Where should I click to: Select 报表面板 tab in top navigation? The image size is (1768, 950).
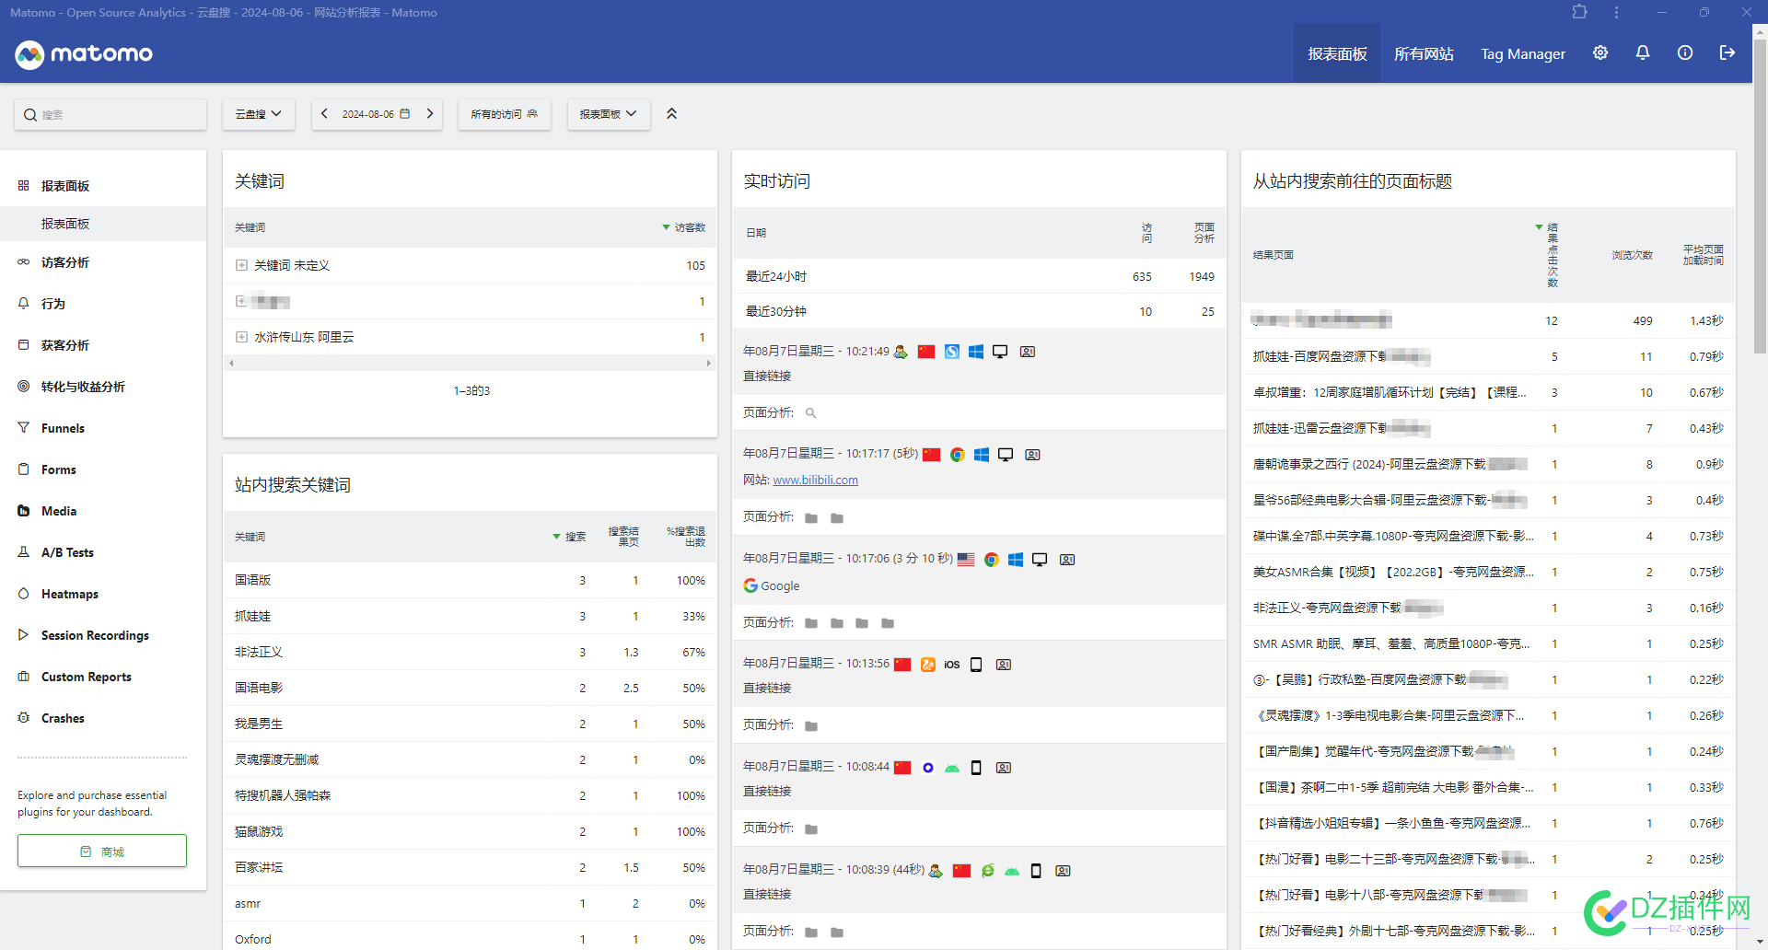coord(1337,54)
